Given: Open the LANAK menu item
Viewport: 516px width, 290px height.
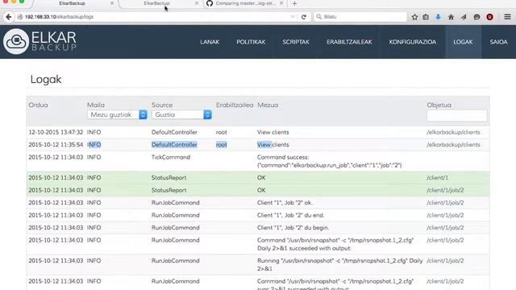Looking at the screenshot, I should tap(210, 42).
